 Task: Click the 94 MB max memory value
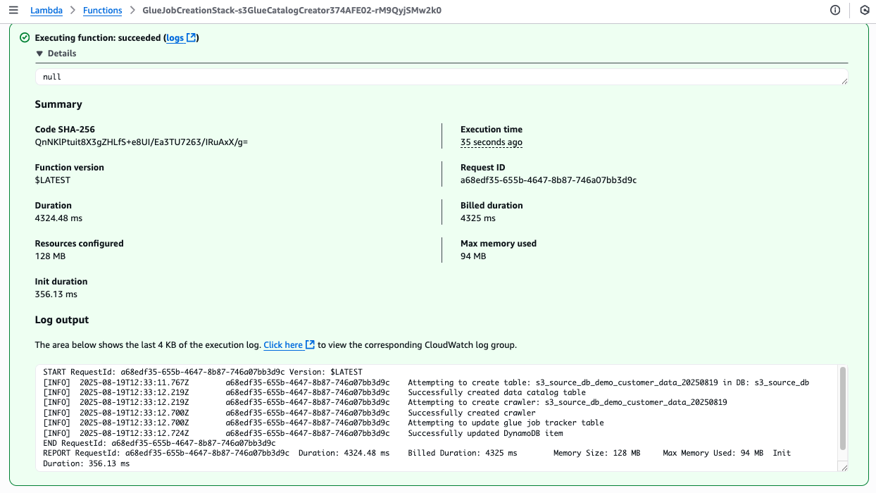(473, 256)
